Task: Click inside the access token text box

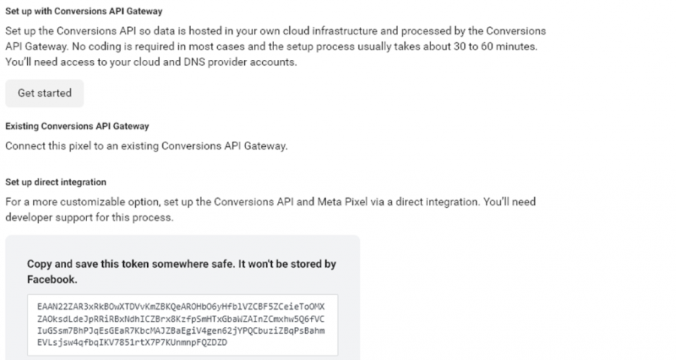Action: tap(183, 325)
